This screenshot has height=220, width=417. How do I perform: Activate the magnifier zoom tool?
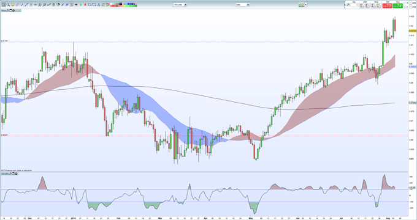pyautogui.click(x=8, y=4)
